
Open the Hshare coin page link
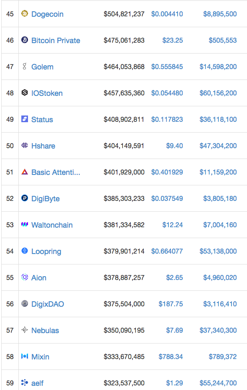click(43, 146)
